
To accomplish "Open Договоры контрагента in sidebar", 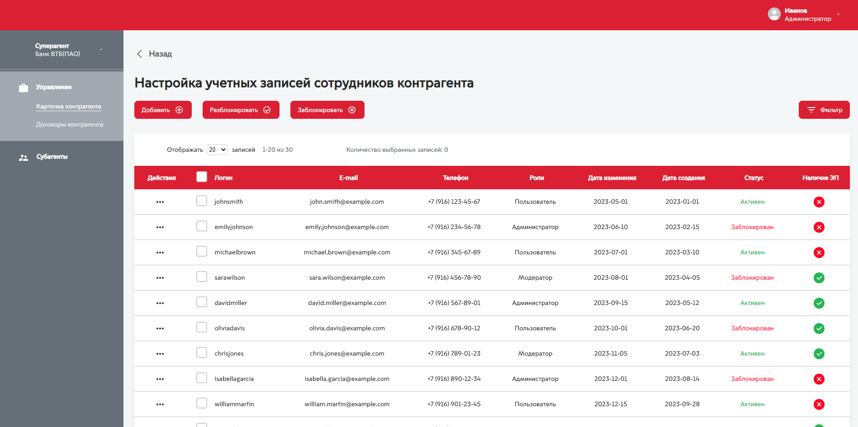I will [70, 125].
